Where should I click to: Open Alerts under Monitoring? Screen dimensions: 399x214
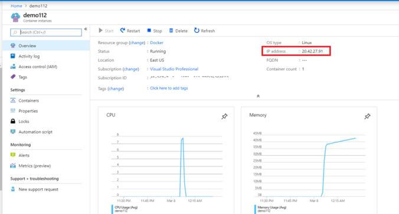coord(24,155)
